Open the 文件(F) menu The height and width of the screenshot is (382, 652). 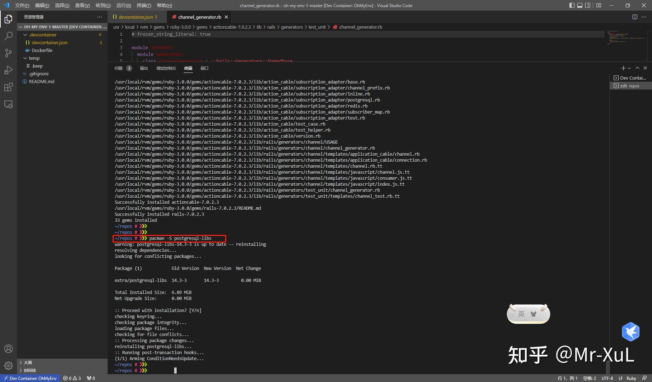coord(22,5)
